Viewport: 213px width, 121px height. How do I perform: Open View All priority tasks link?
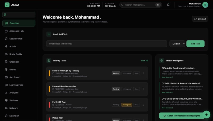point(144,61)
